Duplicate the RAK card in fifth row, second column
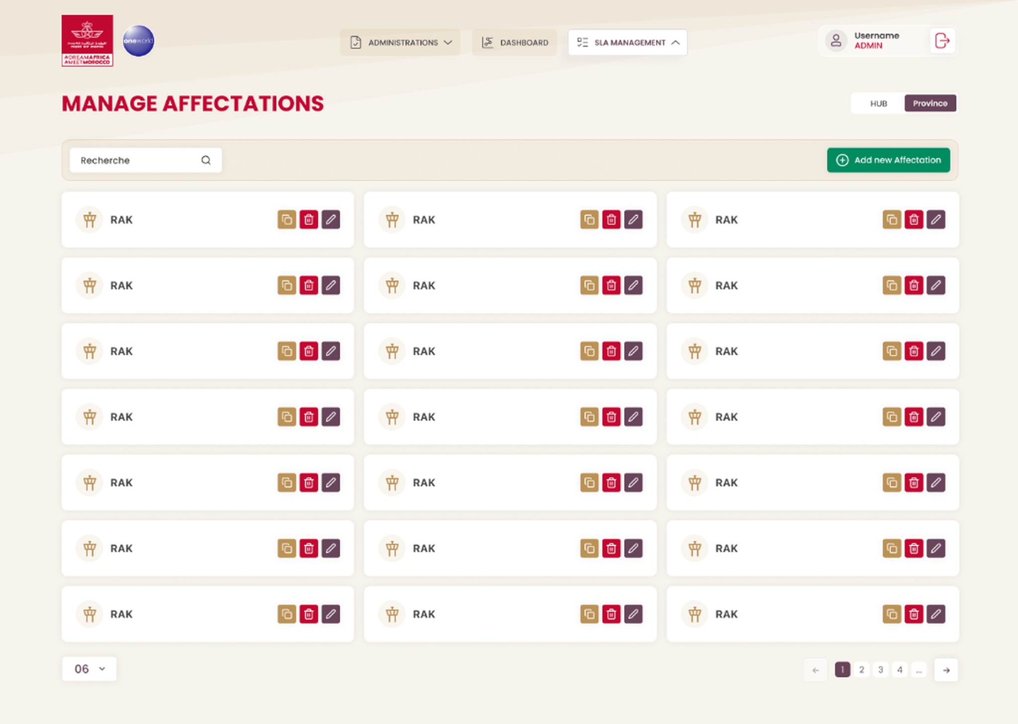Screen dimensions: 1018x724 [x=590, y=482]
